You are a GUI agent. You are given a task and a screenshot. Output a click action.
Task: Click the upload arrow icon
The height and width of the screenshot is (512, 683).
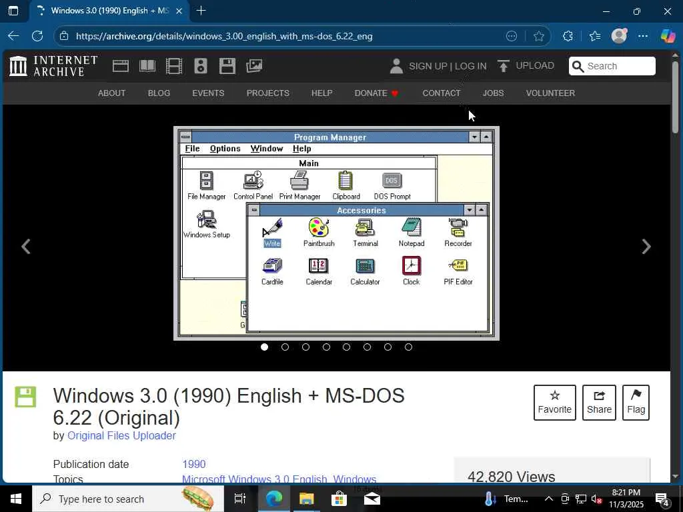(x=504, y=66)
